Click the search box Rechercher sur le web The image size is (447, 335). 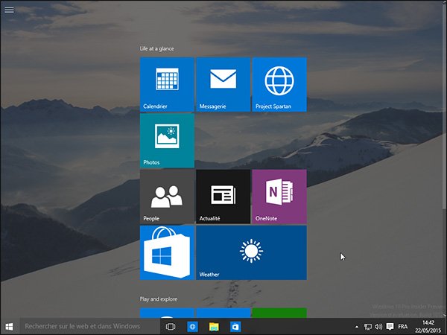pyautogui.click(x=89, y=327)
